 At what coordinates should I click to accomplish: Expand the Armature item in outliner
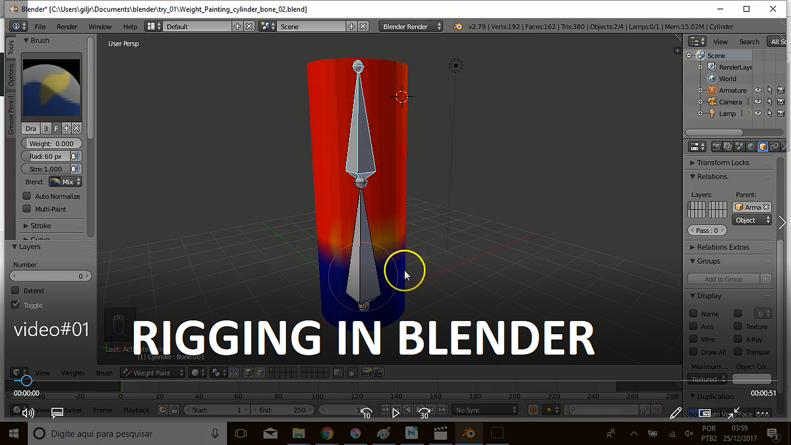tap(701, 90)
